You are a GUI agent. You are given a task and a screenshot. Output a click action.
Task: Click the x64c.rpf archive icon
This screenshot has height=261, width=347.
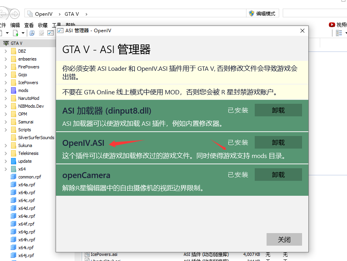(x=13, y=200)
